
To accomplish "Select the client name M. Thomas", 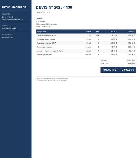I will click(40, 21).
